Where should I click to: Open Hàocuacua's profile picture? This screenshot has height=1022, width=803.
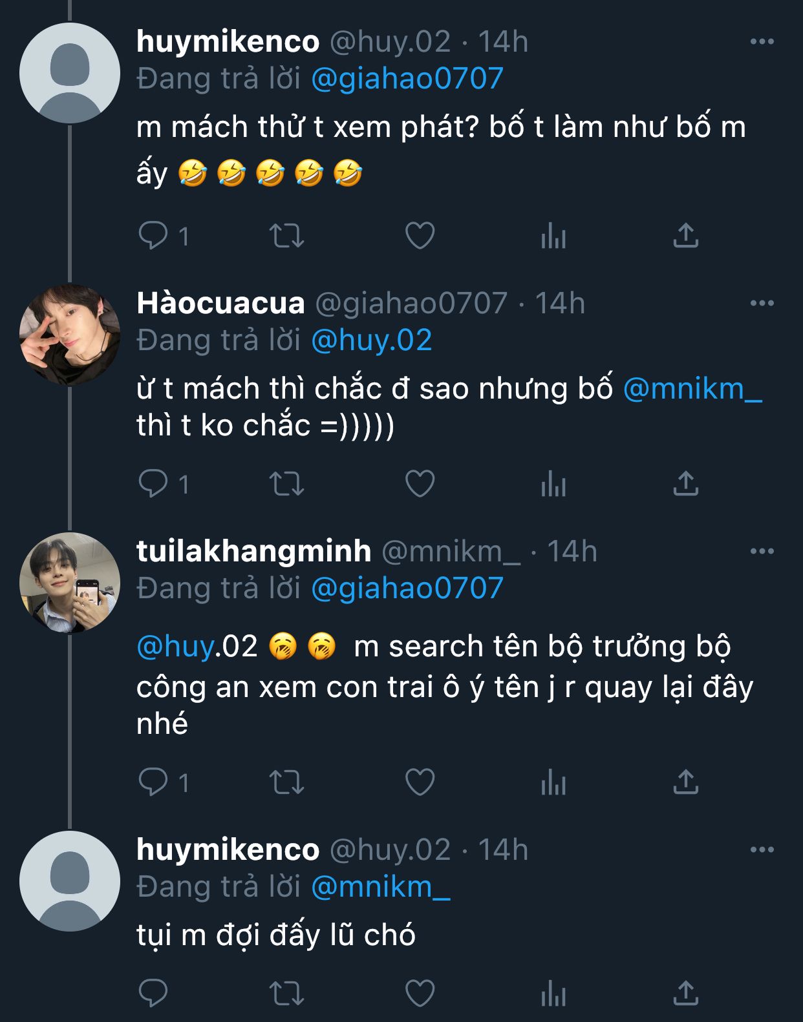[x=70, y=335]
